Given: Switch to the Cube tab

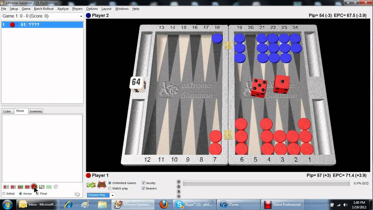Looking at the screenshot, I should click(7, 111).
